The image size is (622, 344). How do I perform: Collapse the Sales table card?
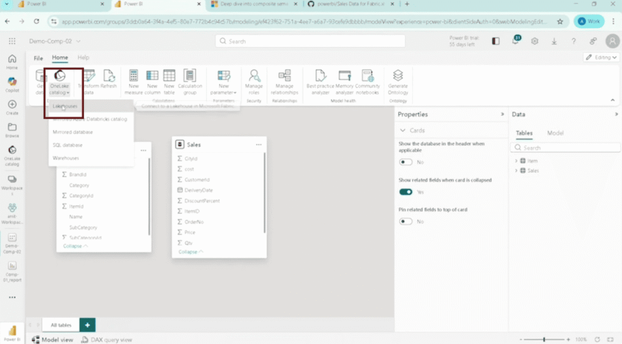pyautogui.click(x=190, y=252)
